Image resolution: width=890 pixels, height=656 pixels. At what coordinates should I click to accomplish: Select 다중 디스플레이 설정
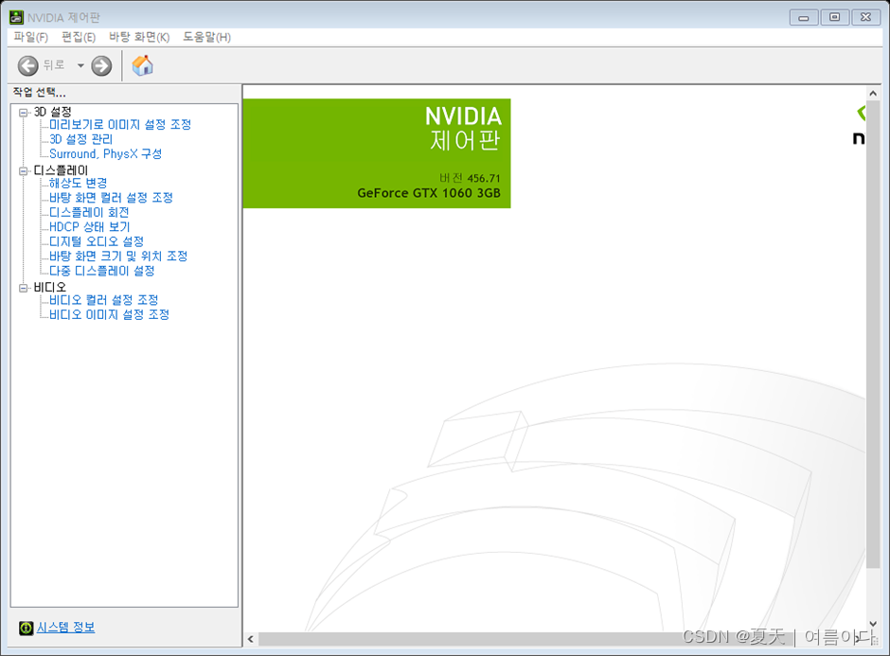pos(102,271)
